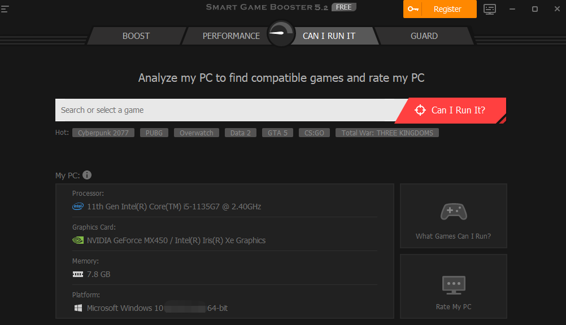The width and height of the screenshot is (566, 325).
Task: Select the PUBG hot game tag
Action: click(154, 133)
